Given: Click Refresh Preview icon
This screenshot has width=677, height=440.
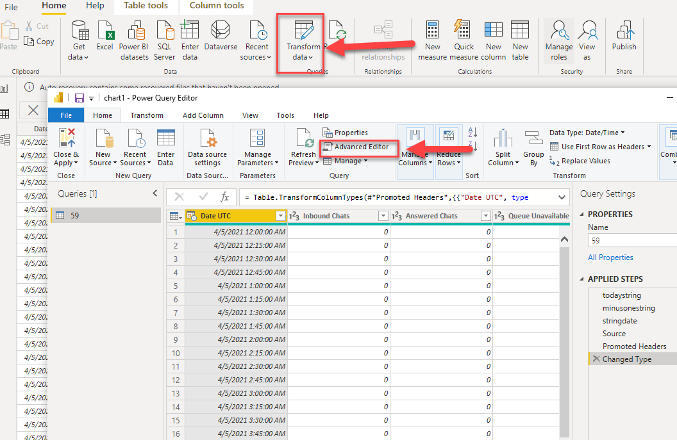Looking at the screenshot, I should tap(303, 138).
